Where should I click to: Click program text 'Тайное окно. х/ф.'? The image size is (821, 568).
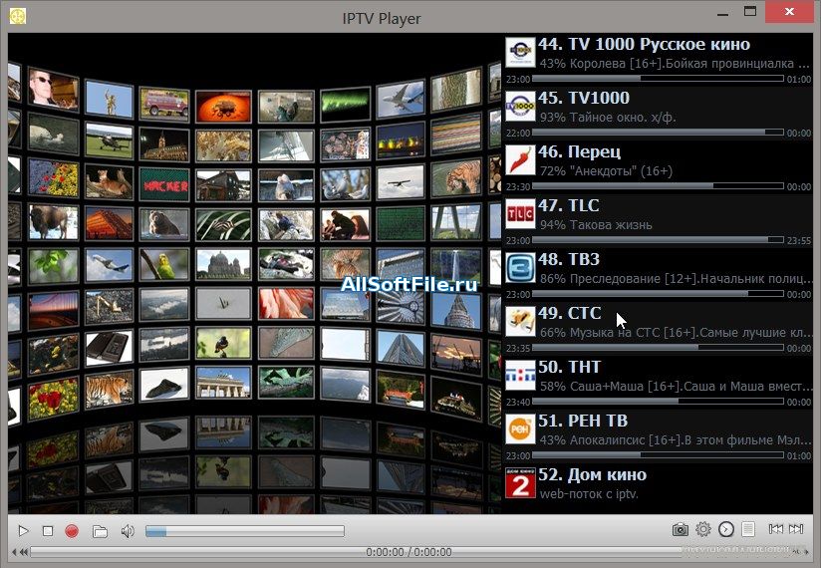click(x=623, y=118)
